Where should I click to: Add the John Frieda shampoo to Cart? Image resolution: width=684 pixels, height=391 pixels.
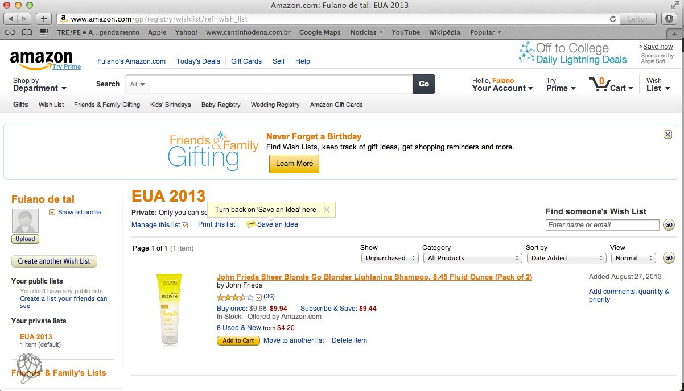[x=238, y=340]
